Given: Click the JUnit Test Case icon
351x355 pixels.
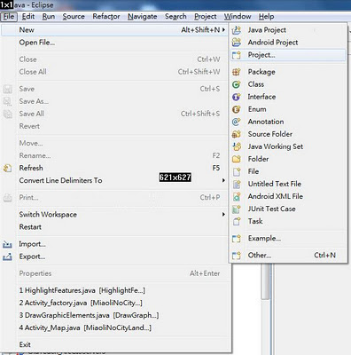Looking at the screenshot, I should pos(237,209).
